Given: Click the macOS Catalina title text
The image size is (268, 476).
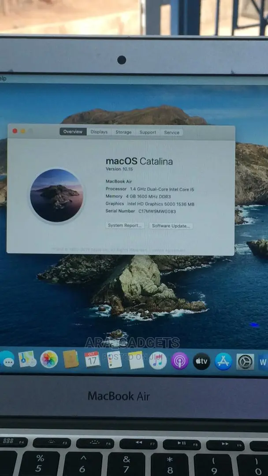Looking at the screenshot, I should [x=139, y=161].
